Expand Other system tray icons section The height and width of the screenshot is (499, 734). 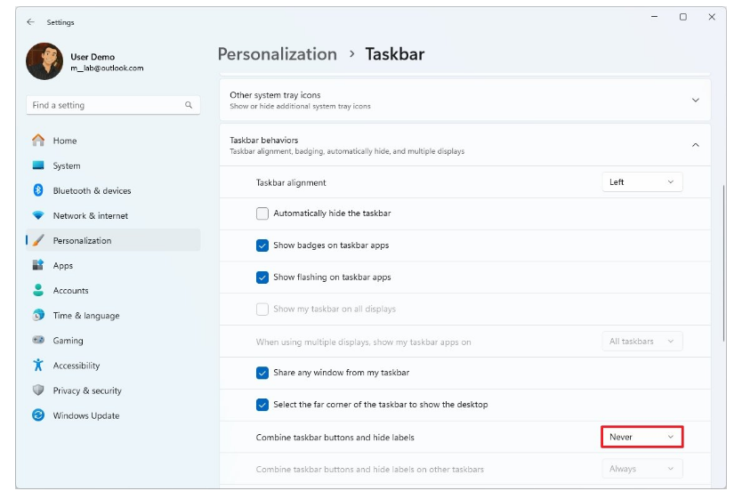click(x=696, y=100)
